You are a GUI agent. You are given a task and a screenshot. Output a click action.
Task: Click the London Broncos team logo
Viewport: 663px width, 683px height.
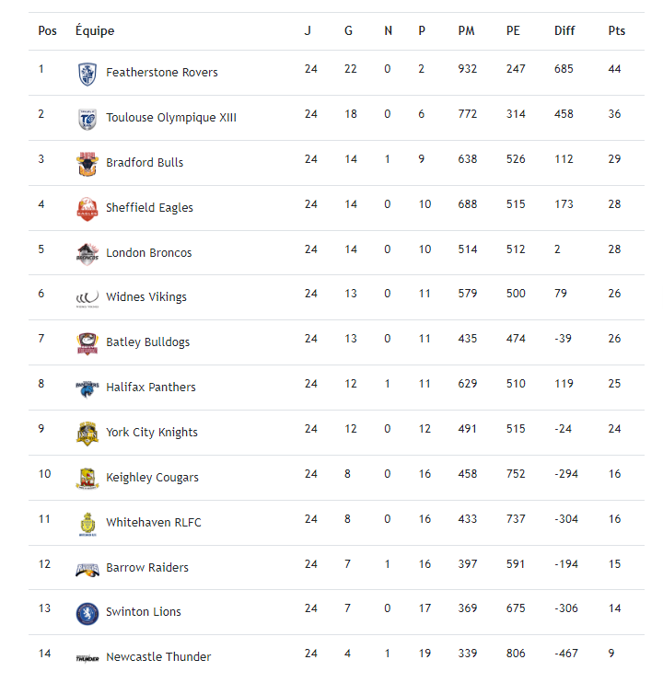[87, 254]
